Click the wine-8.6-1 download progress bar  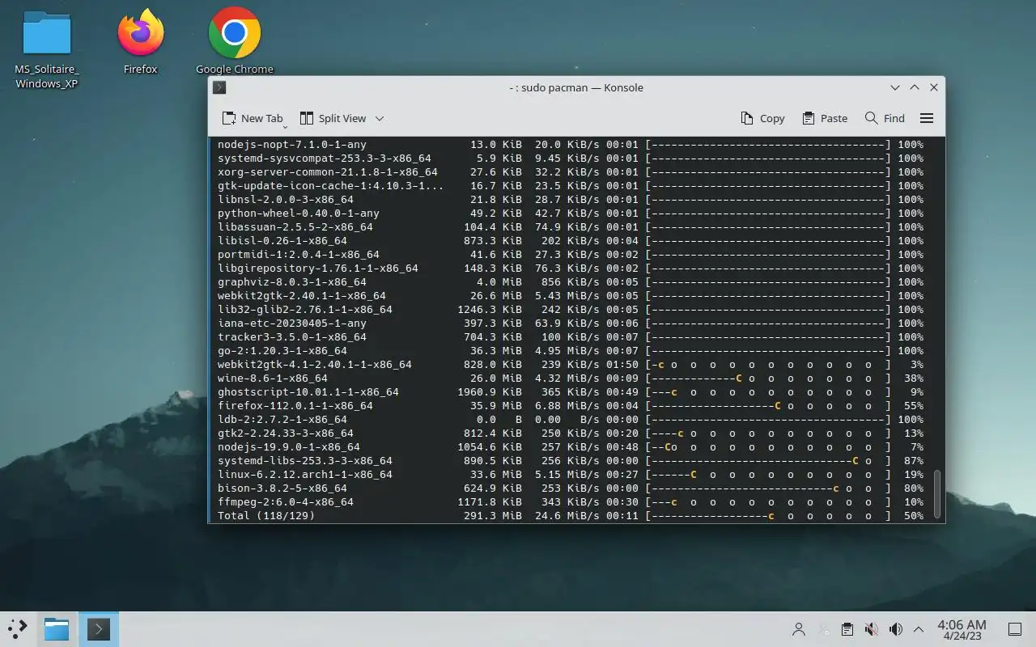[769, 378]
